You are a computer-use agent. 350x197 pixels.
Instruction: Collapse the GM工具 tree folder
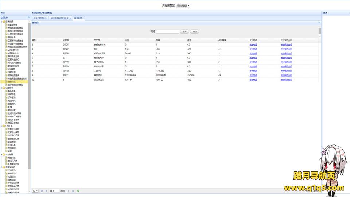pyautogui.click(x=2, y=126)
